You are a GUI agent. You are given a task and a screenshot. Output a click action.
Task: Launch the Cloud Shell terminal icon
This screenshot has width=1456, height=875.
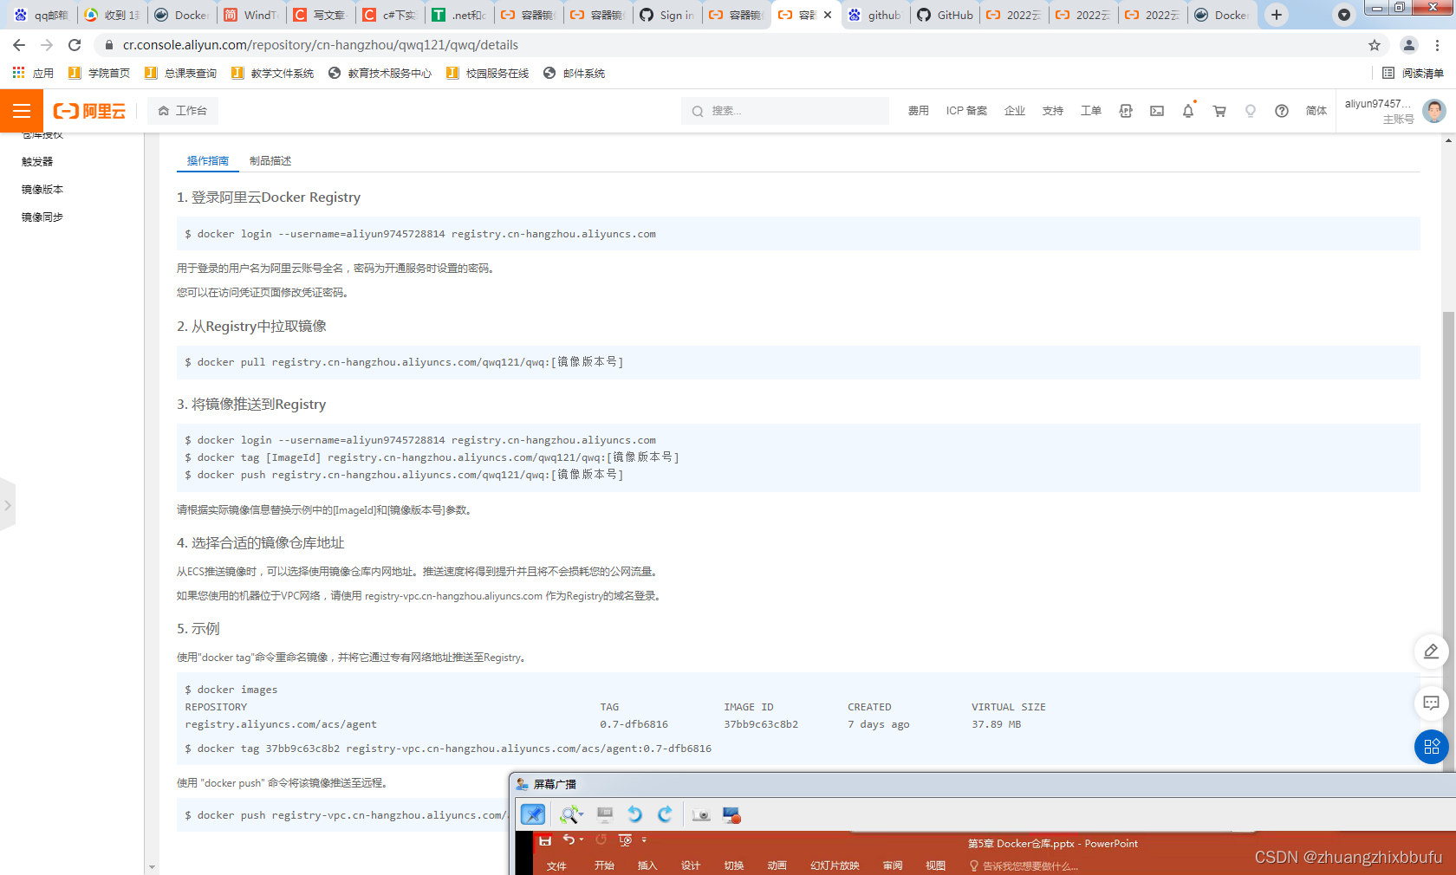pos(1157,111)
